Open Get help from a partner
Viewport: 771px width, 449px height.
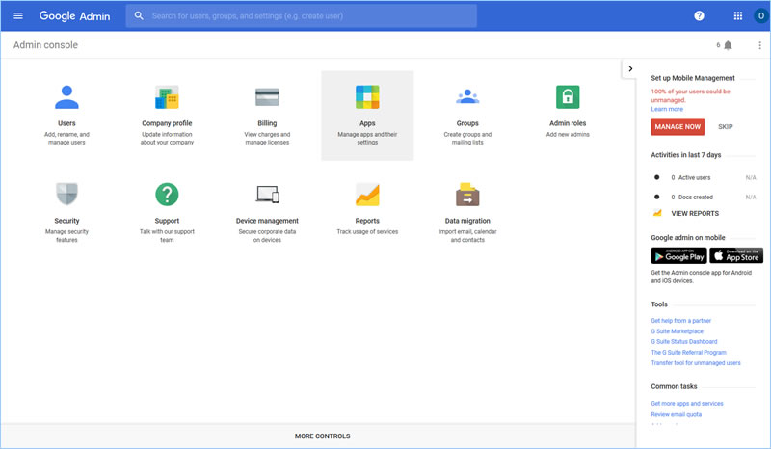click(x=681, y=321)
